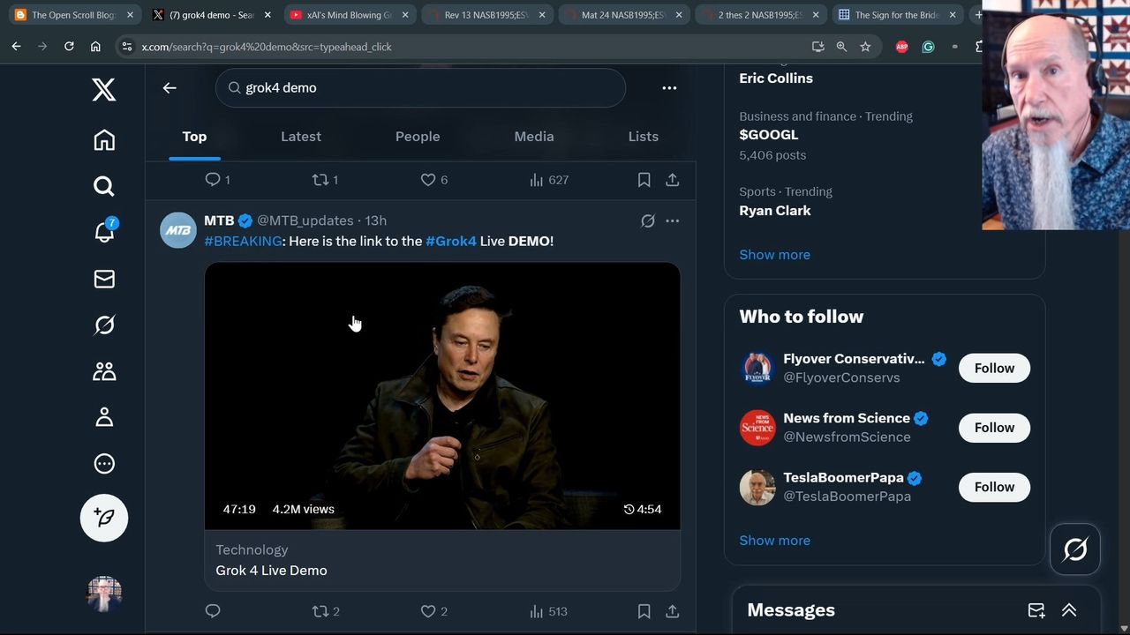Follow the TeslaBoomerPapa account
This screenshot has height=635, width=1130.
pyautogui.click(x=994, y=487)
